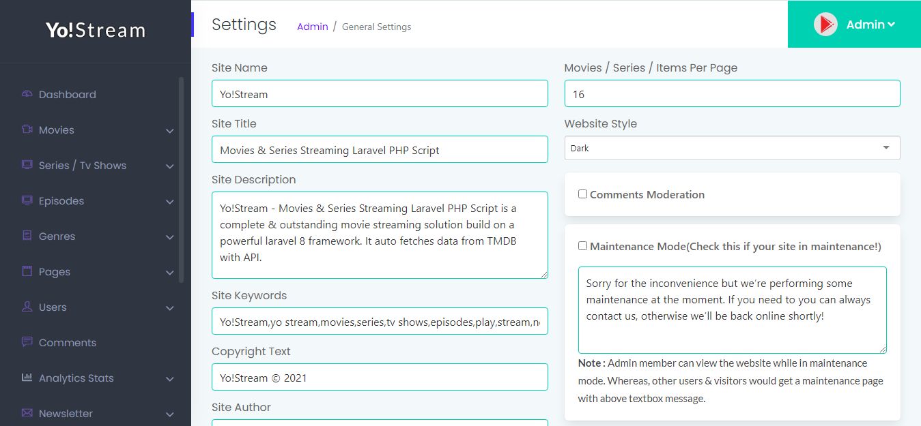This screenshot has height=426, width=921.
Task: Click the Comments speech bubble icon
Action: (27, 342)
